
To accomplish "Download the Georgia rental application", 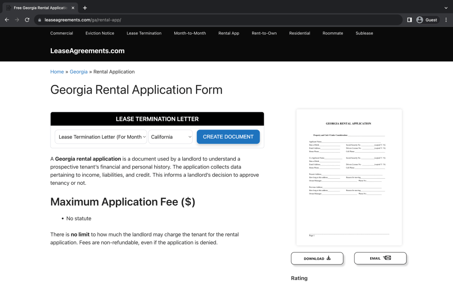I will pyautogui.click(x=317, y=258).
